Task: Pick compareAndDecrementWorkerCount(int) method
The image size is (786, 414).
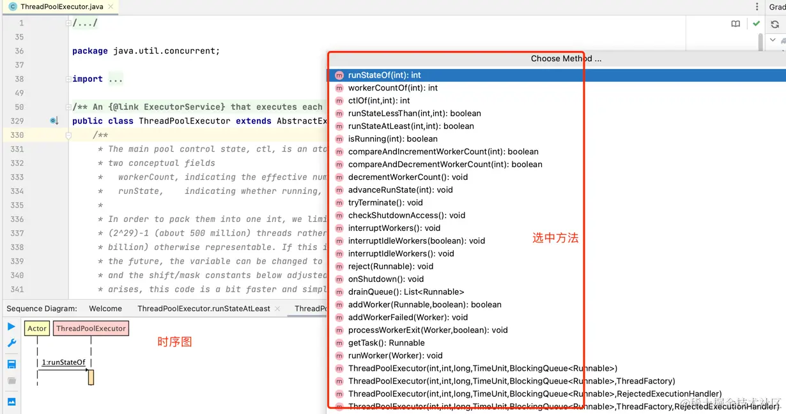Action: pyautogui.click(x=557, y=165)
